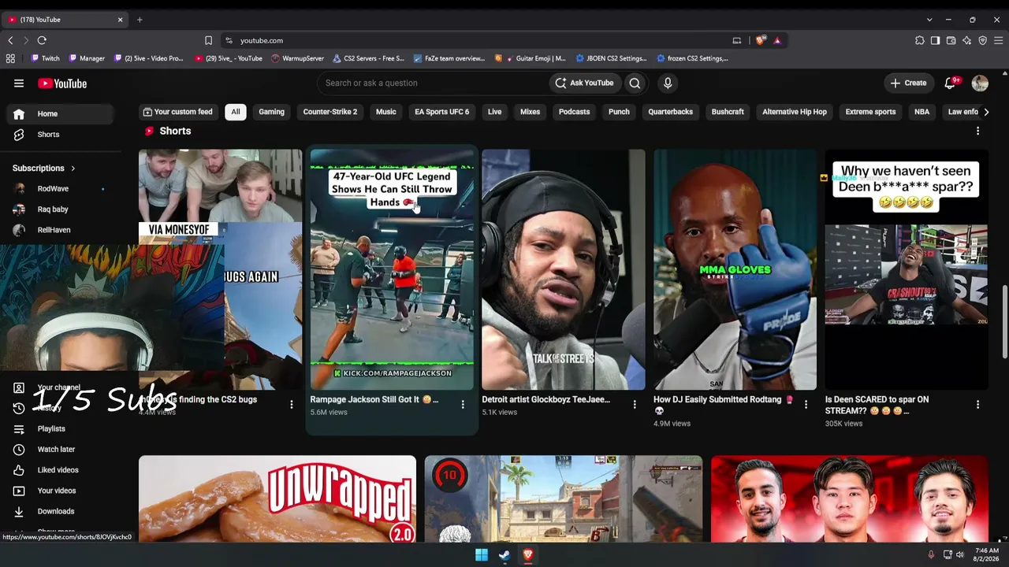
Task: Open the WarmupServer bookmark
Action: pyautogui.click(x=297, y=58)
